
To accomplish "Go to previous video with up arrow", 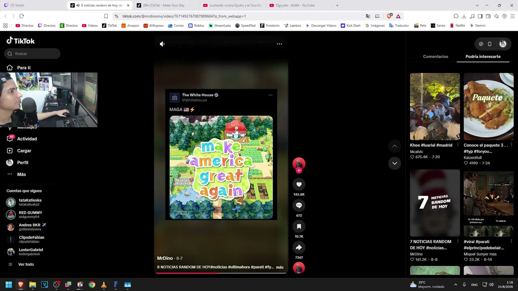I will tap(395, 146).
